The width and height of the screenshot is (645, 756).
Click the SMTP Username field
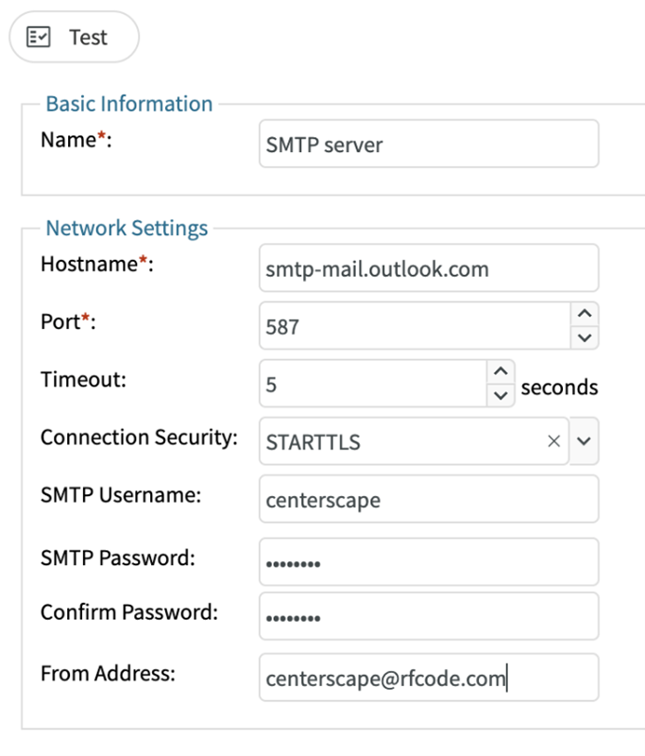pos(428,500)
